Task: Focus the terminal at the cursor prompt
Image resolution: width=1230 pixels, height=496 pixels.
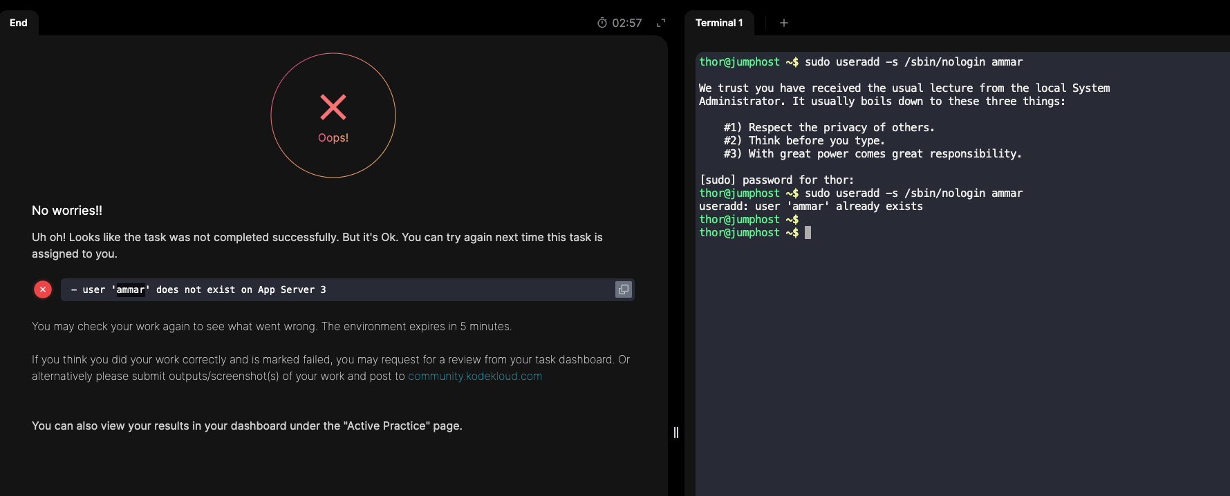Action: coord(808,233)
